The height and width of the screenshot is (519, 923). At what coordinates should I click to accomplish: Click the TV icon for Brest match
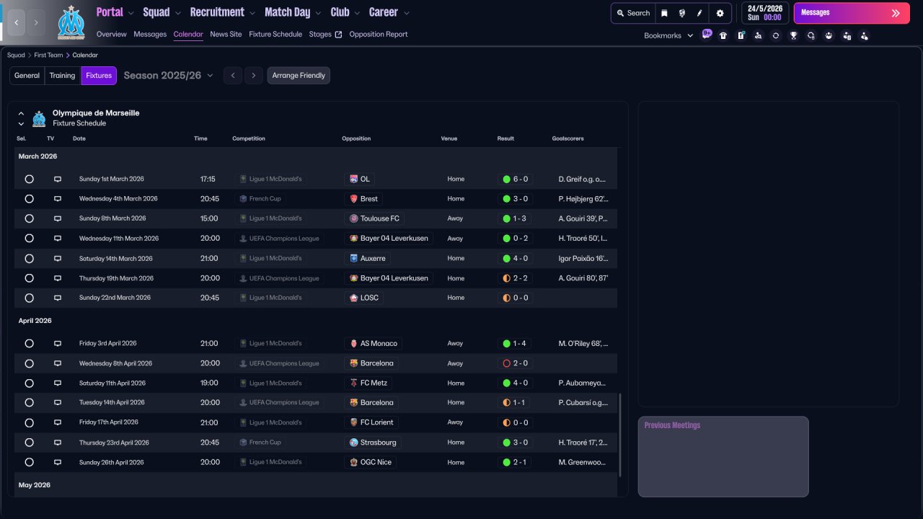click(x=58, y=199)
